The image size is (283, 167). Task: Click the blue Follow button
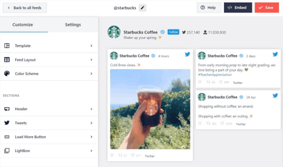tap(173, 32)
